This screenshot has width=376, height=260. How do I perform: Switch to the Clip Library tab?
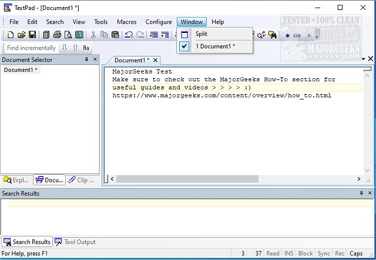point(81,180)
